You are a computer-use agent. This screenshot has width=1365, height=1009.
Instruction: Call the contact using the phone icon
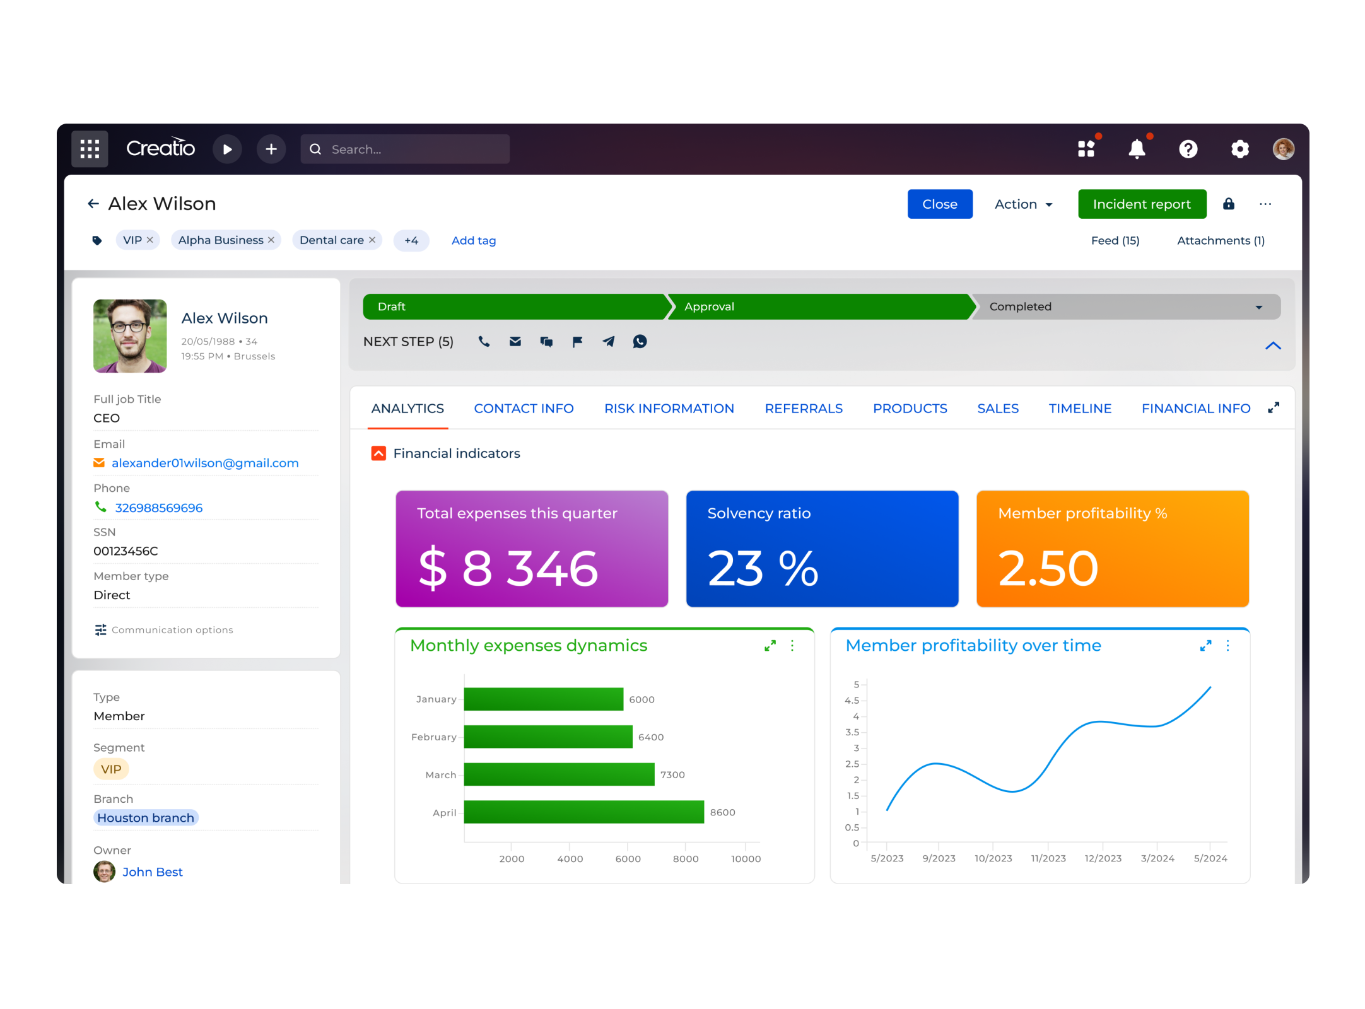tap(484, 341)
